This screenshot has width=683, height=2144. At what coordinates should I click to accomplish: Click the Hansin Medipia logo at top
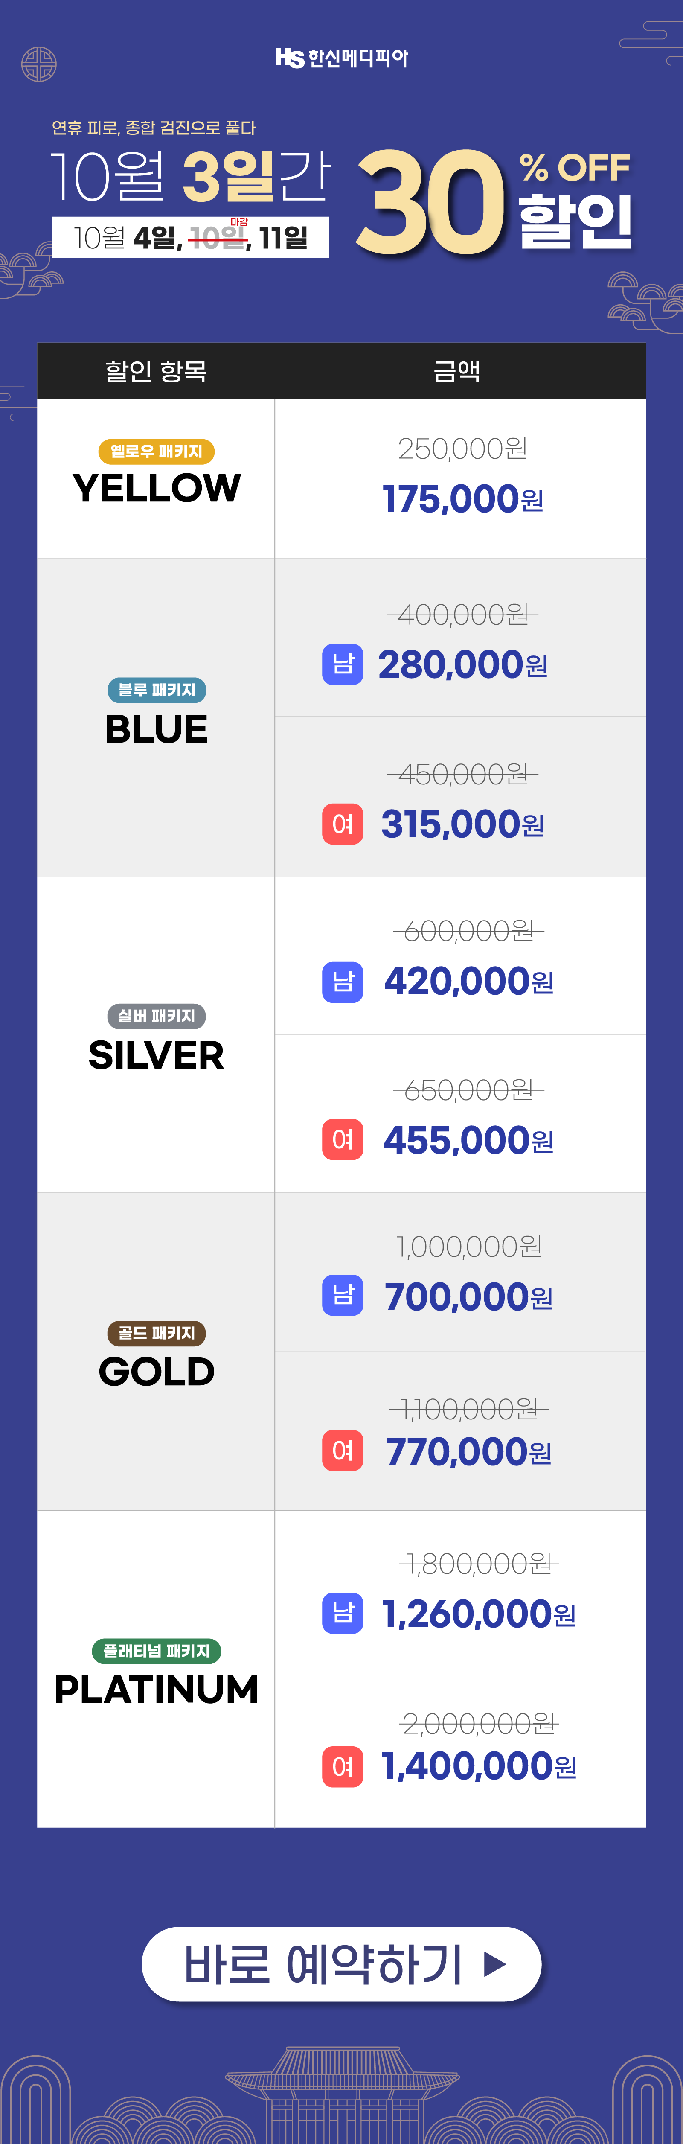coord(341,58)
